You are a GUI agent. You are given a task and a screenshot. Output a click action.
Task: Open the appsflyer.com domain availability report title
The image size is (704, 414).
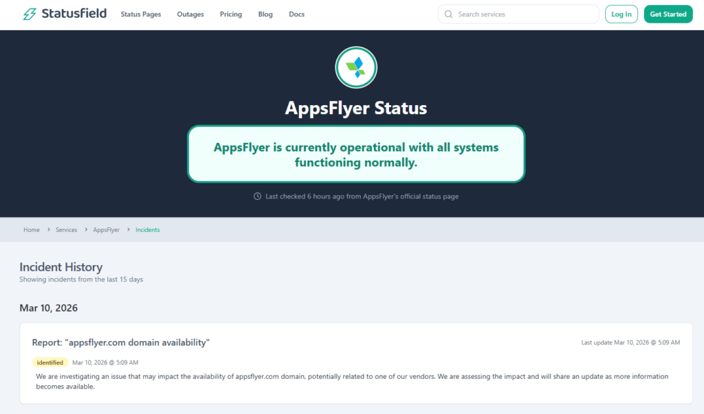(x=121, y=342)
